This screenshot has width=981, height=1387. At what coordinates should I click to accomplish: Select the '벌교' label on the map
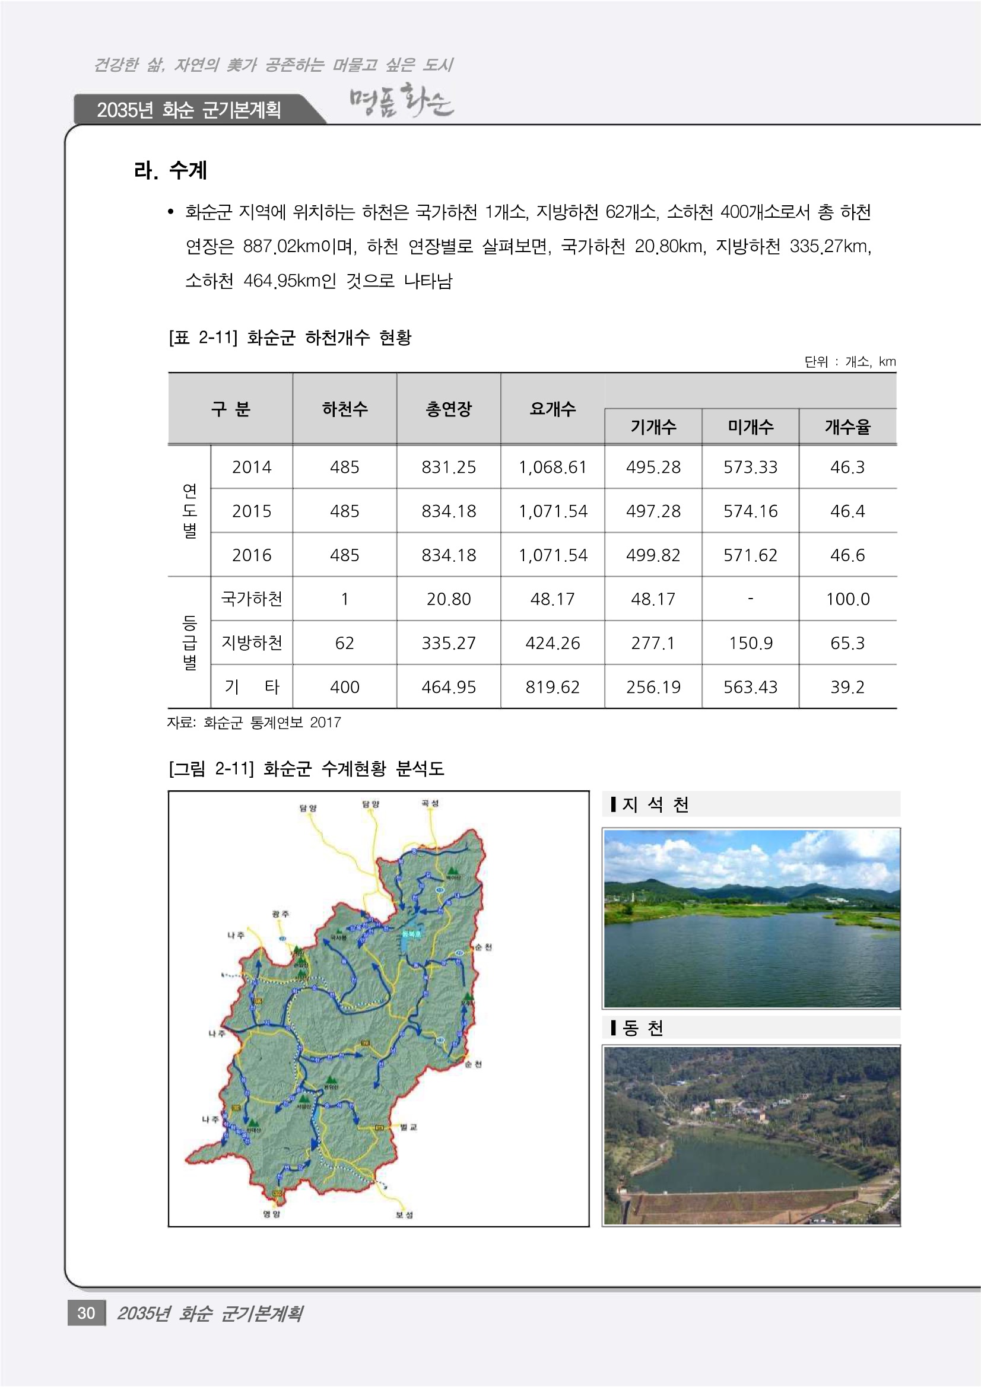point(408,1127)
